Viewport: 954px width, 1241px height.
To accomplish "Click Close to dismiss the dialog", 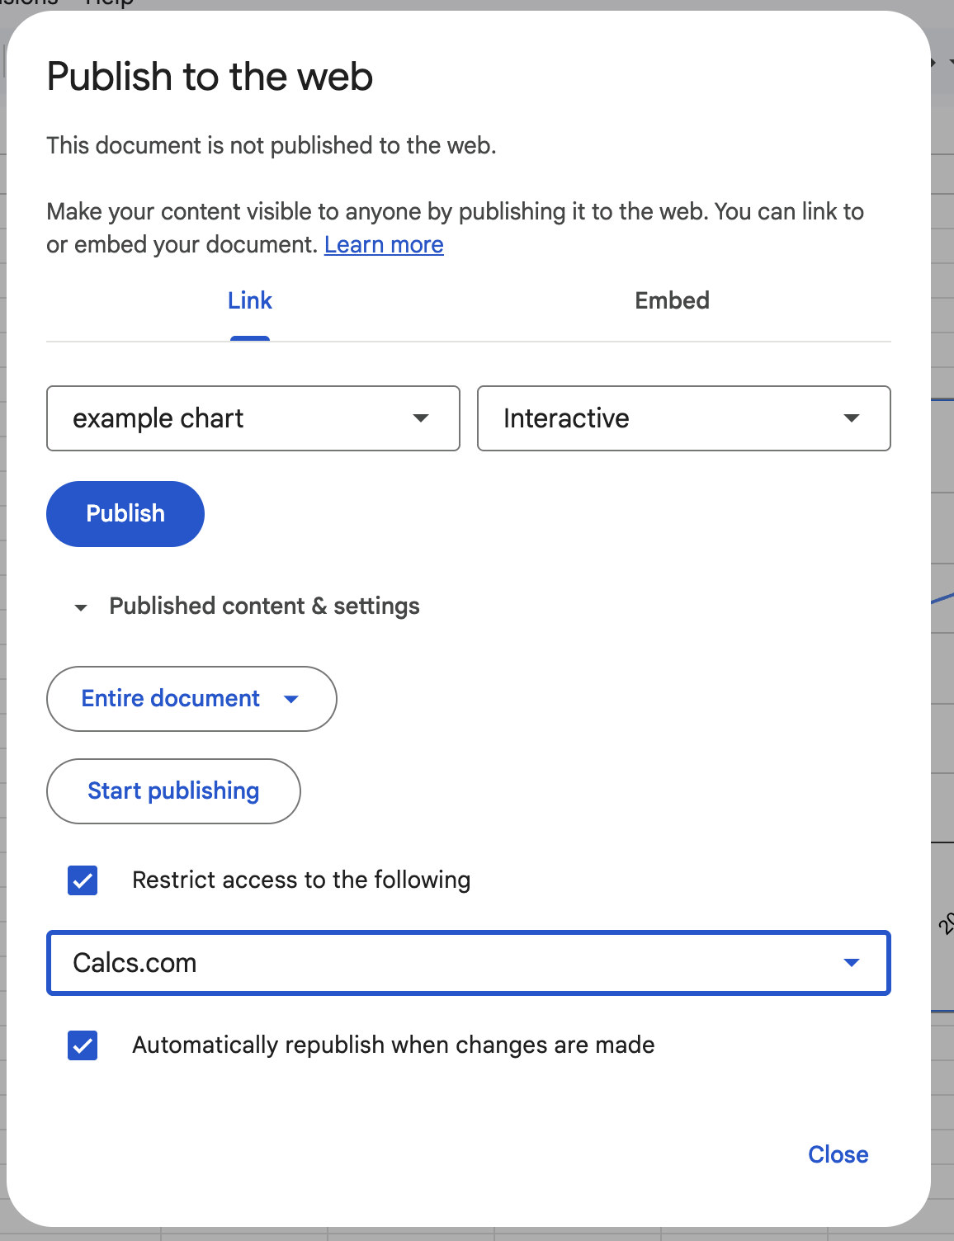I will point(838,1154).
